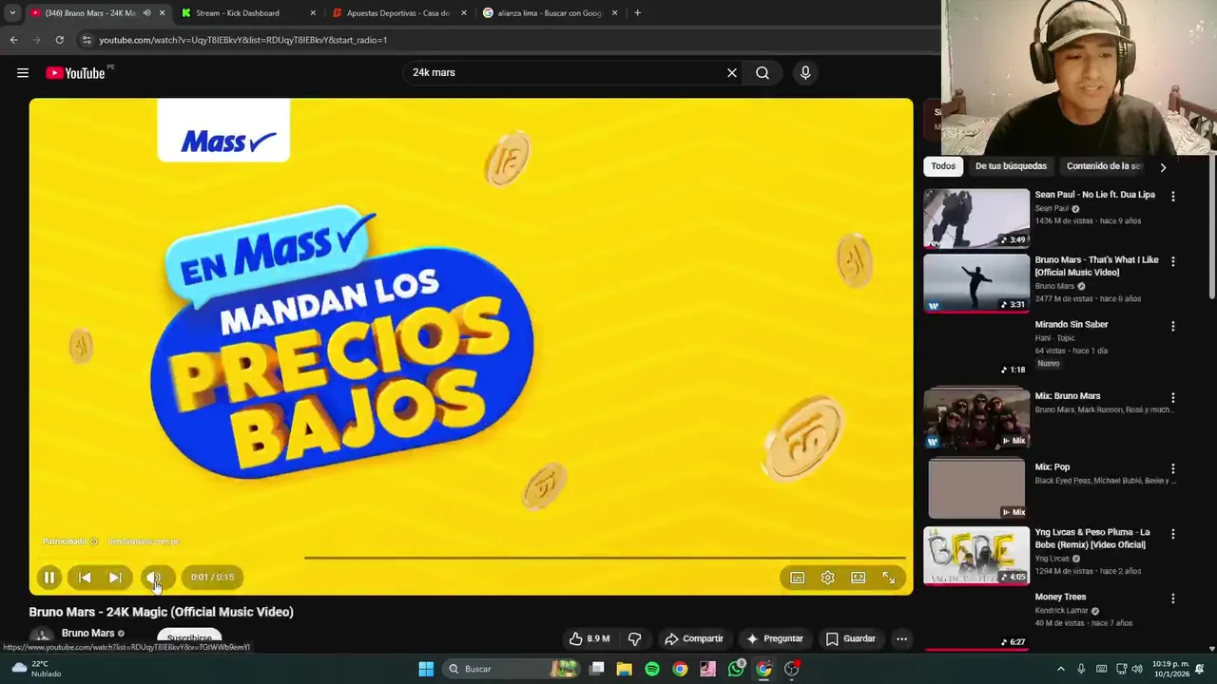
Task: Reload the page
Action: [59, 40]
